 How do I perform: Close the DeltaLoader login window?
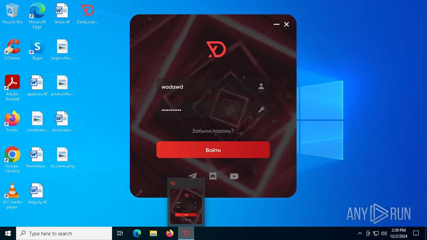point(287,24)
